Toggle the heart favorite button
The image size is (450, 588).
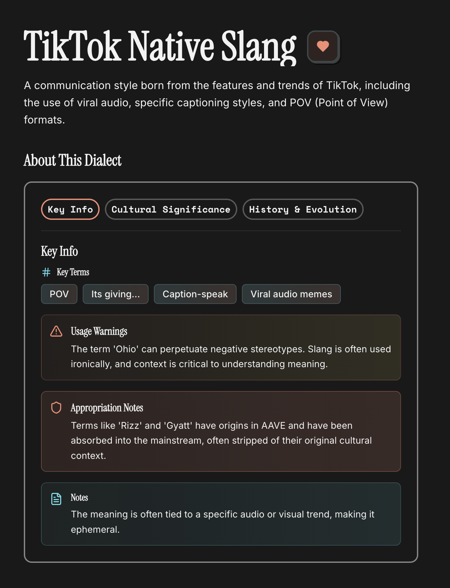tap(323, 46)
